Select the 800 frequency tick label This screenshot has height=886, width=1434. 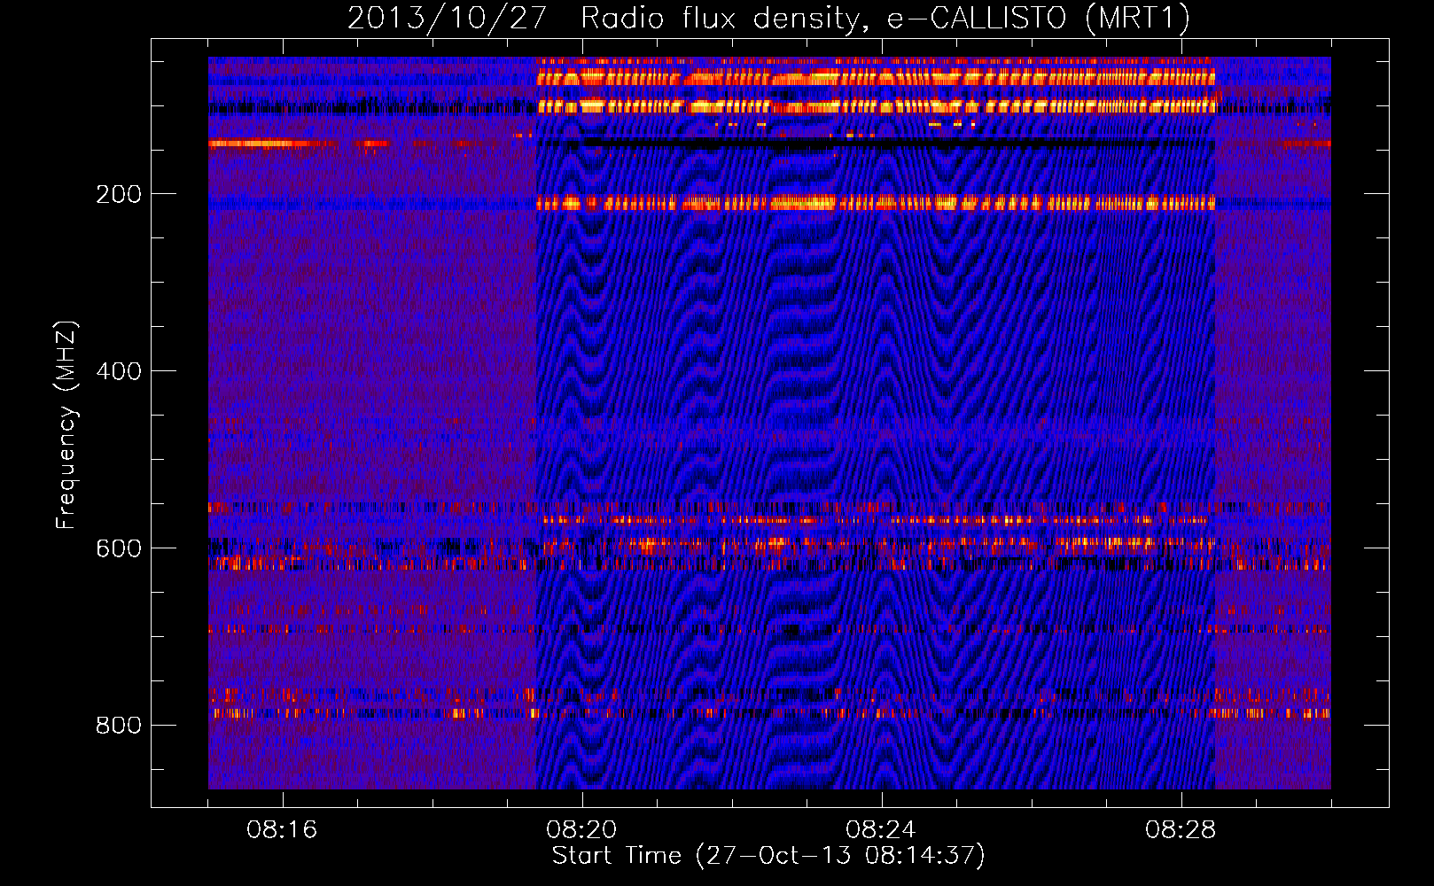[x=119, y=726]
